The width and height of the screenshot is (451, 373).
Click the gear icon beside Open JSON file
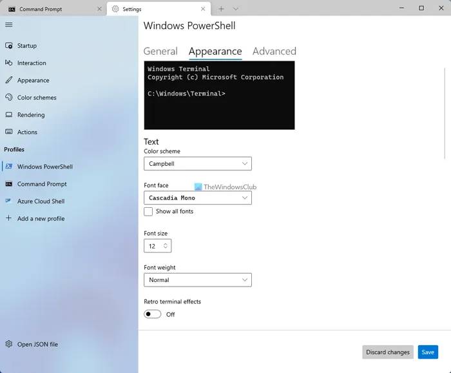(x=9, y=344)
